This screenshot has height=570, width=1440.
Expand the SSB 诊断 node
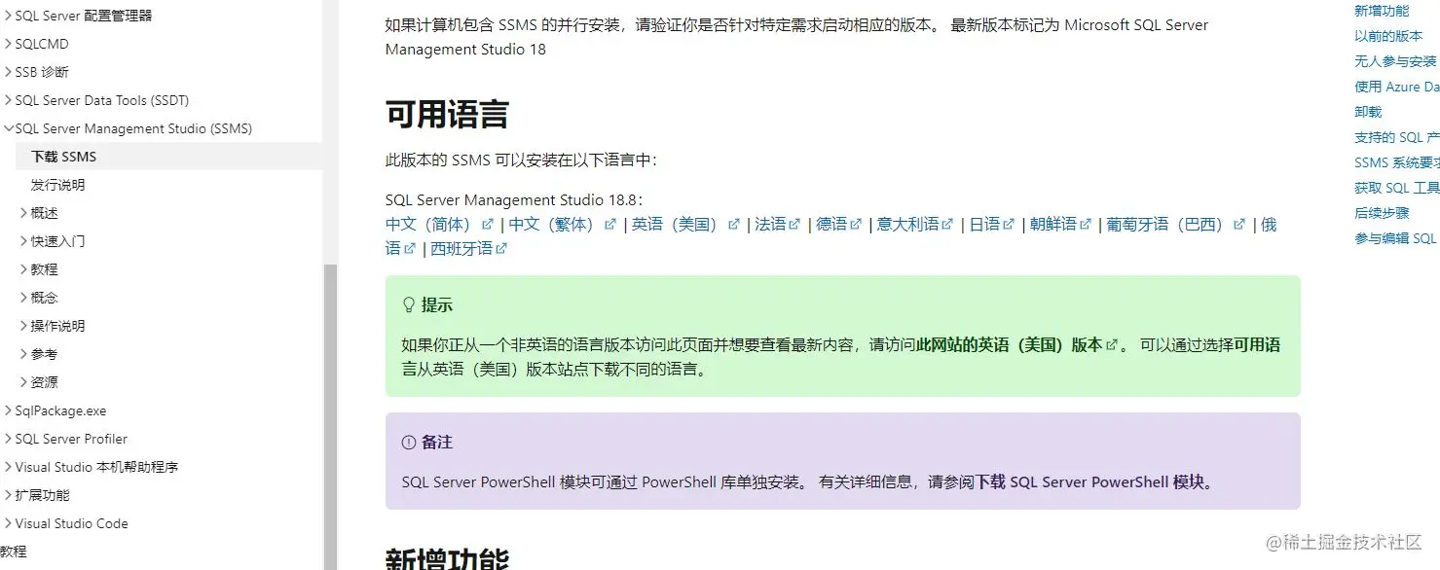point(8,72)
